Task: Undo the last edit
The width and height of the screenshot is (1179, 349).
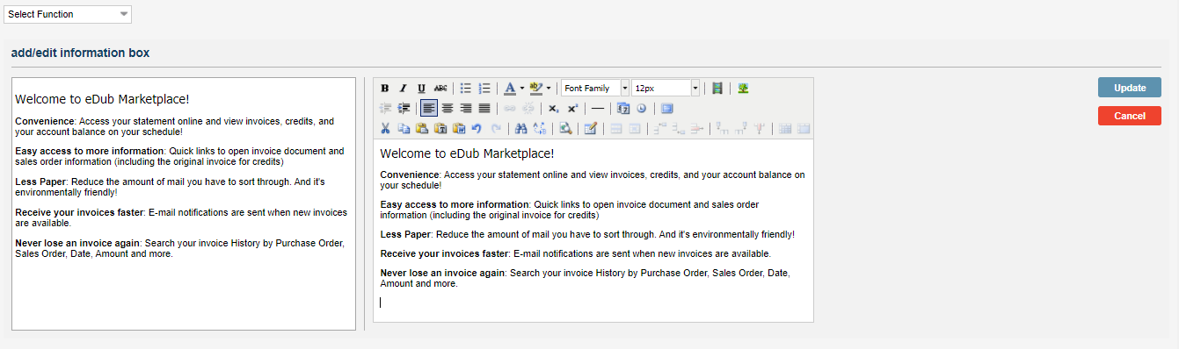Action: pyautogui.click(x=477, y=128)
